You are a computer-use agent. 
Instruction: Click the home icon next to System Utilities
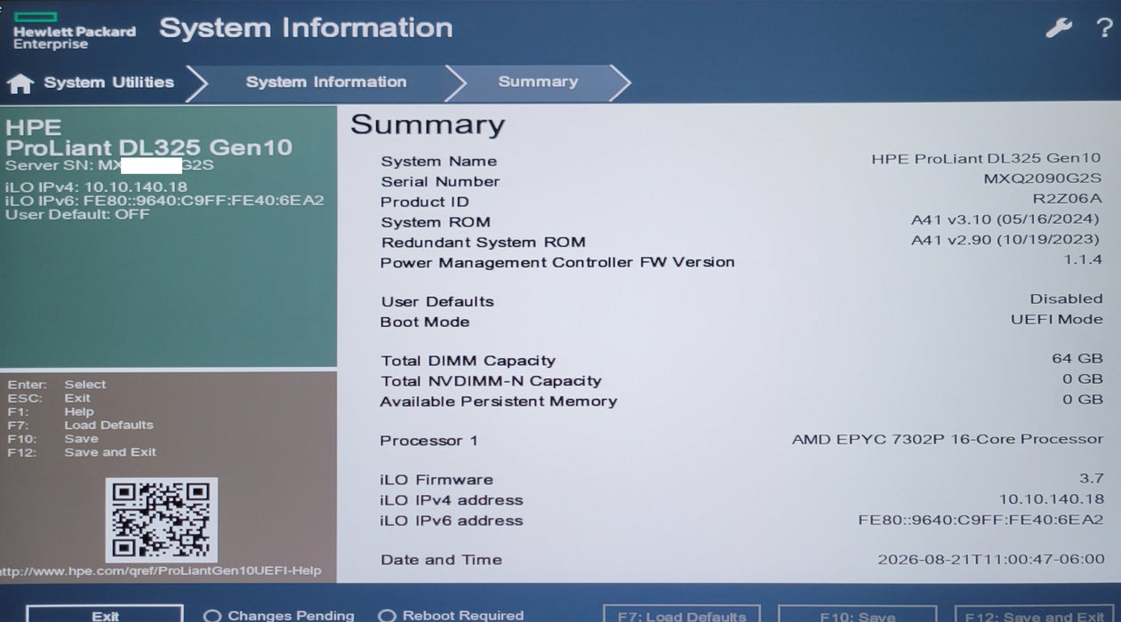click(20, 83)
